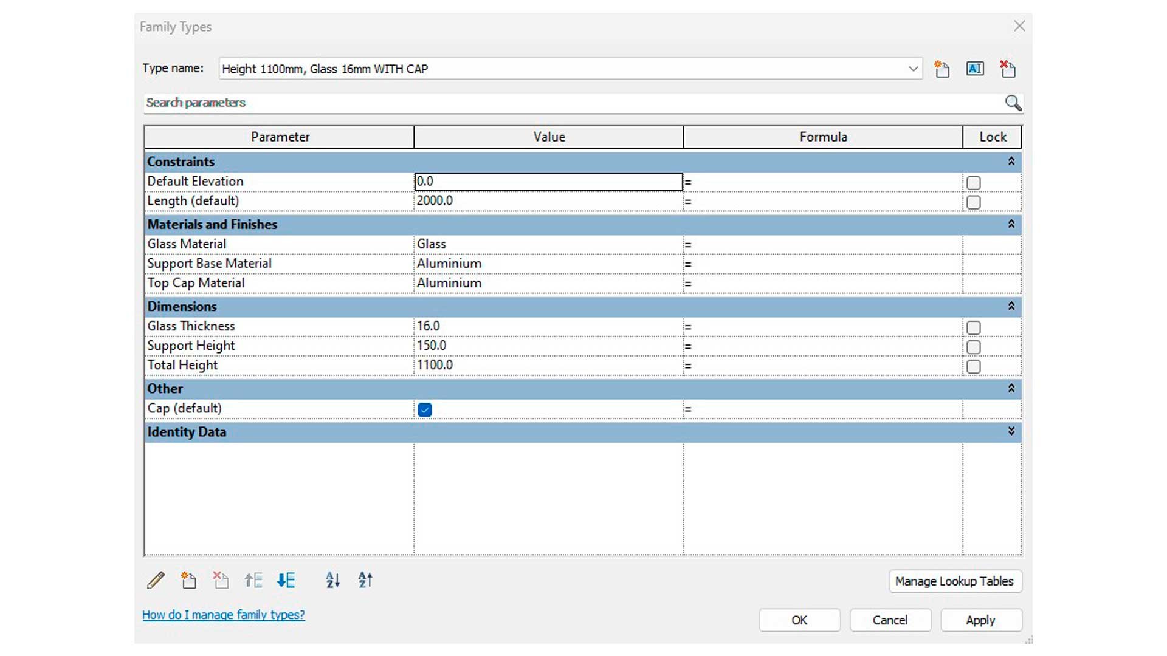This screenshot has height=656, width=1167.
Task: Collapse the Materials and Finishes section
Action: click(1011, 224)
